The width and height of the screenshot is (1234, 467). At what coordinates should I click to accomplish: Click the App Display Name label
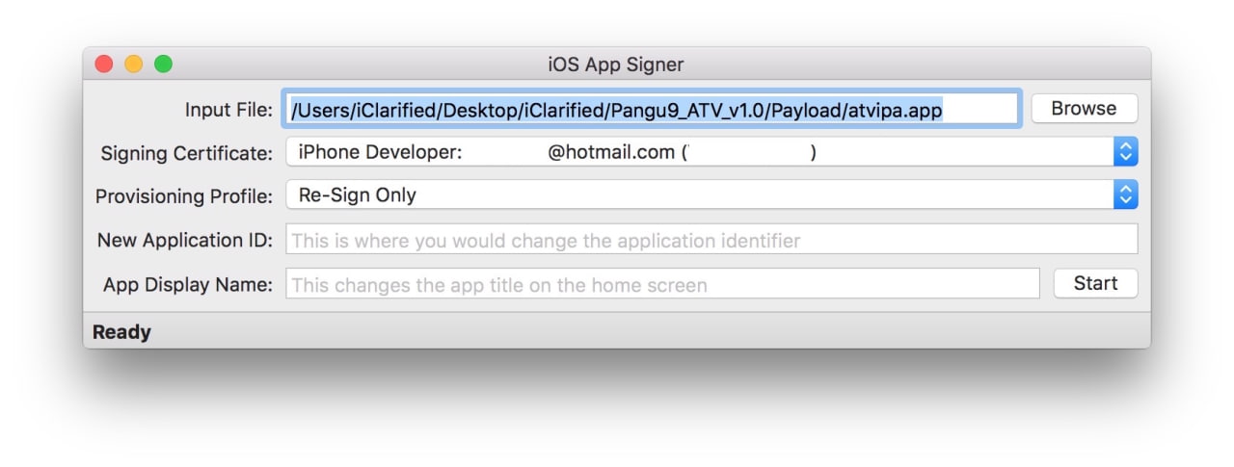click(x=188, y=284)
